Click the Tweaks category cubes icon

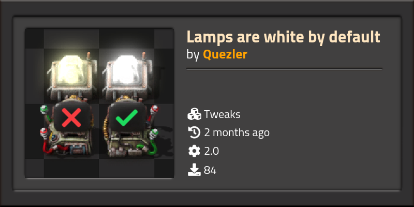pos(195,114)
